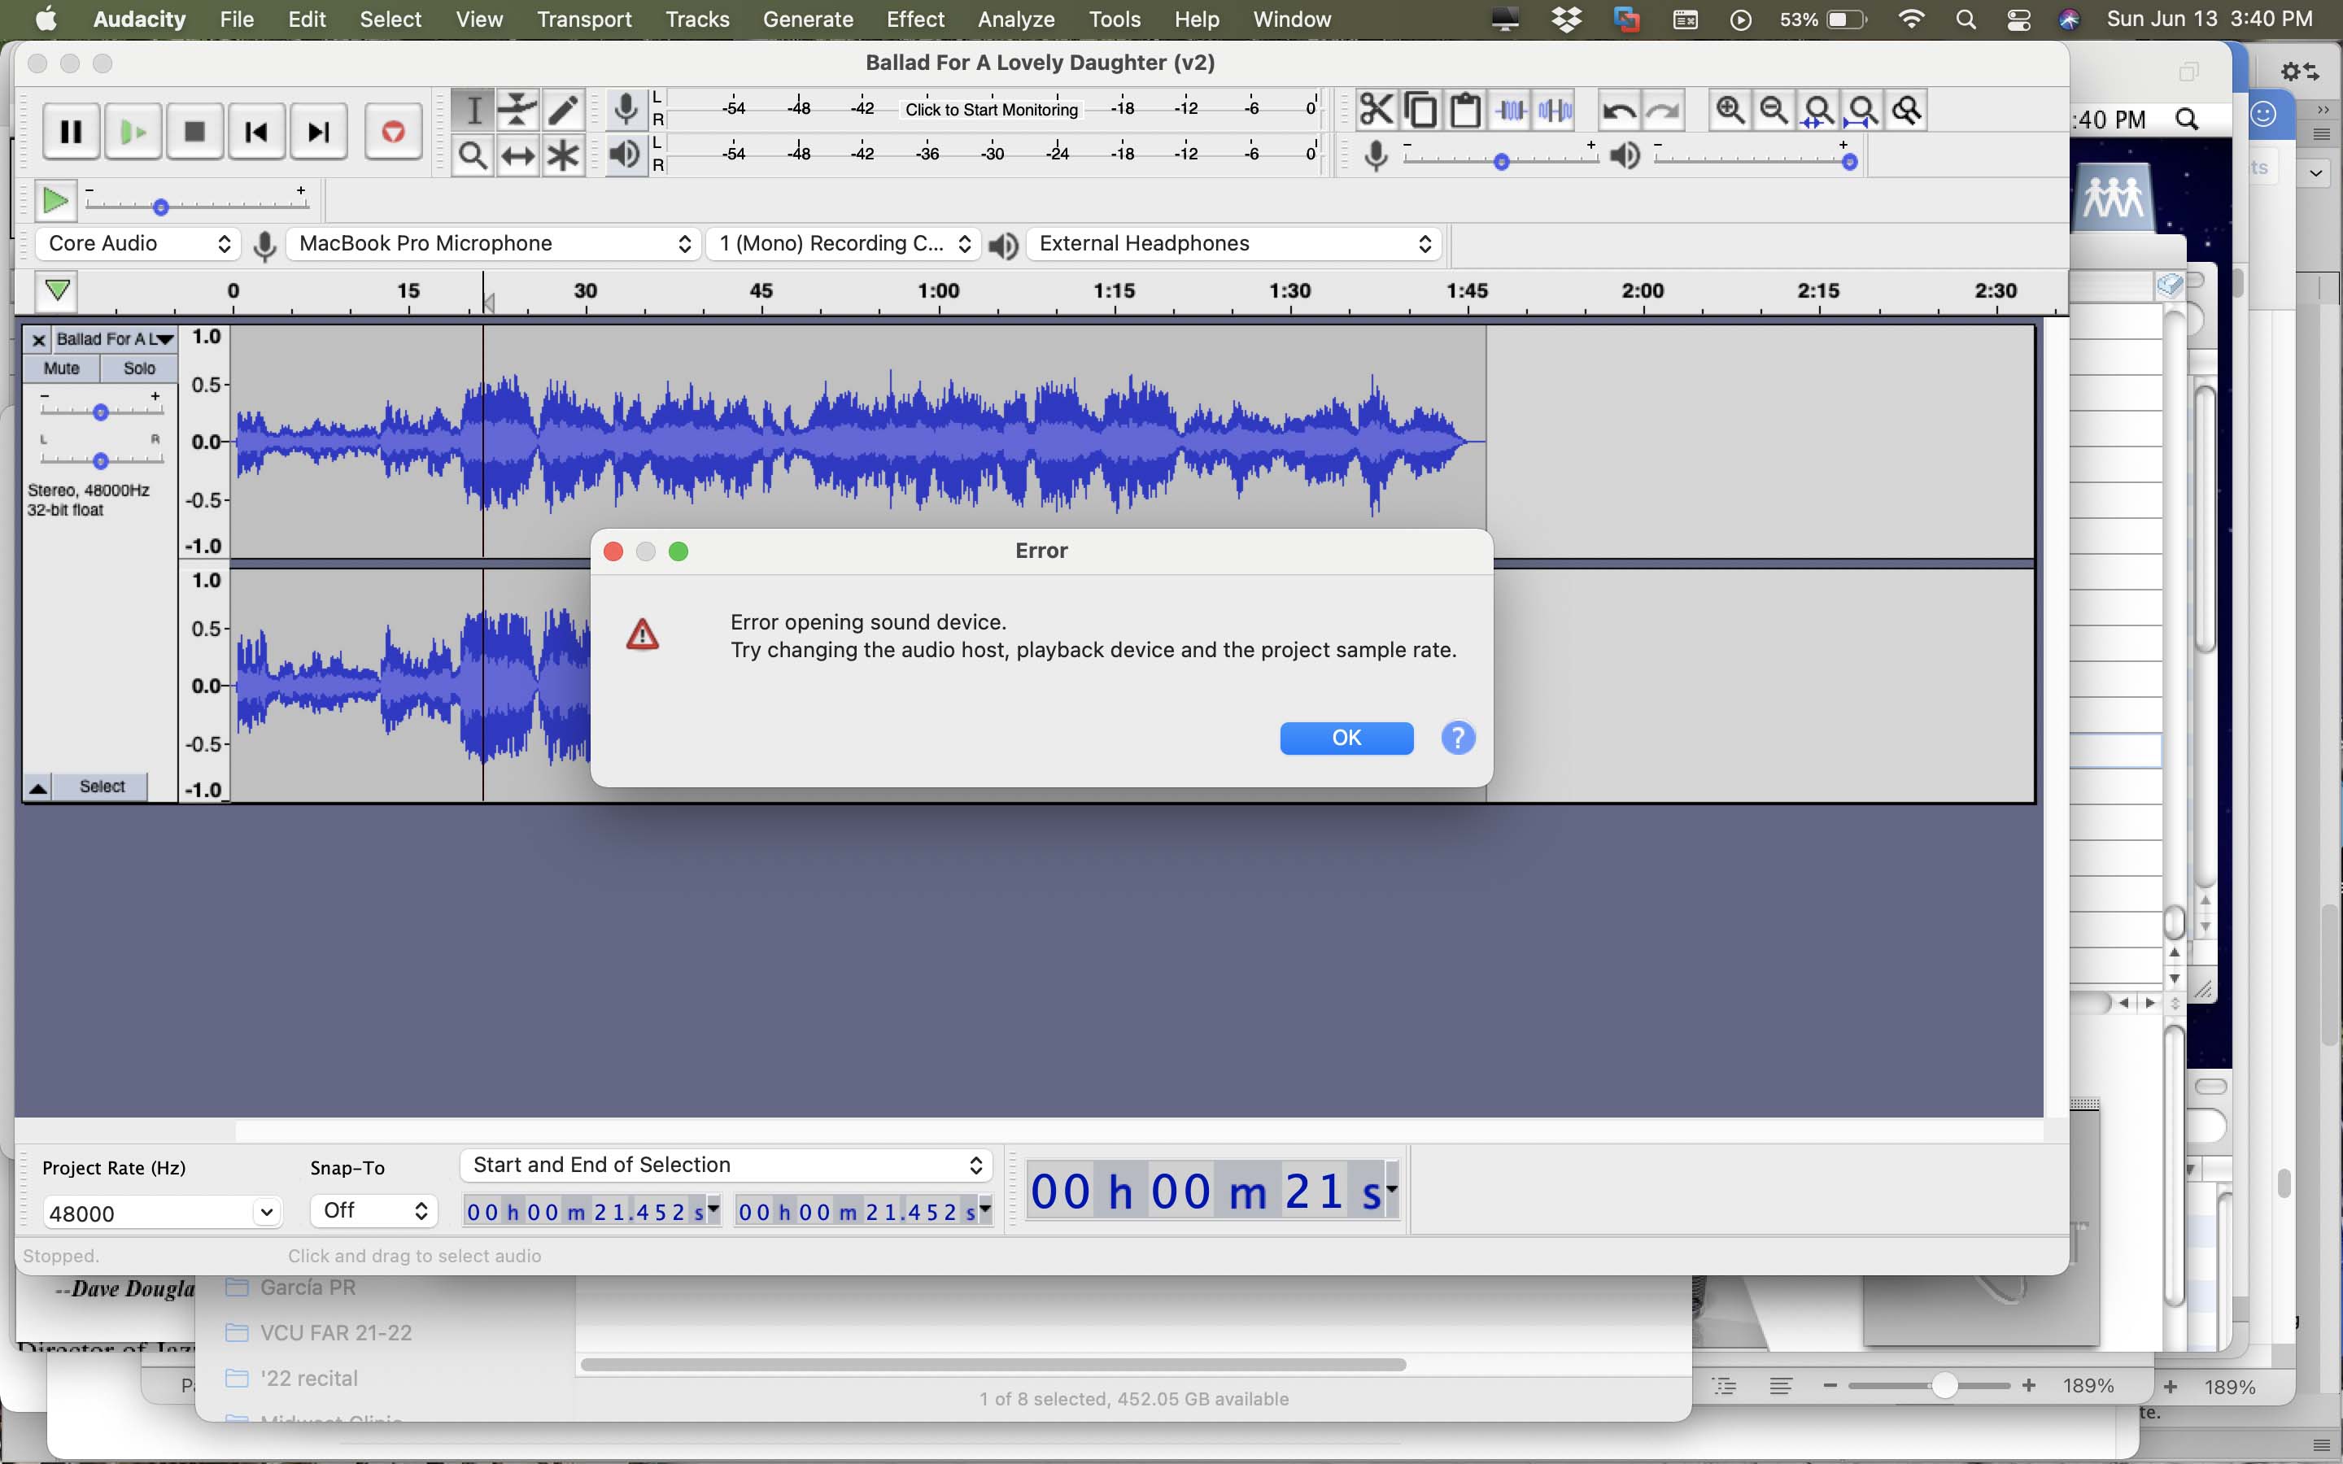Screen dimensions: 2343x1464
Task: Click the Undo icon
Action: [1618, 110]
